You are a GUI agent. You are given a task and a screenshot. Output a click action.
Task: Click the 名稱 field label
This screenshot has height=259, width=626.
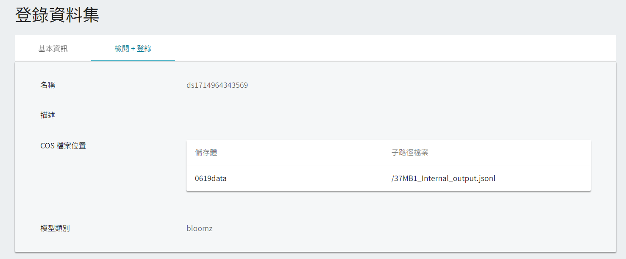click(x=48, y=85)
